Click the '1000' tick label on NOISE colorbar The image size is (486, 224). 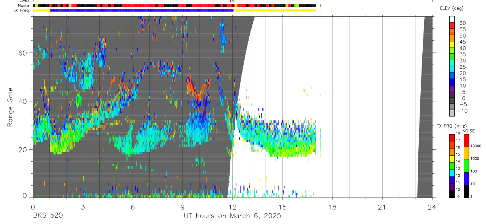[476, 158]
